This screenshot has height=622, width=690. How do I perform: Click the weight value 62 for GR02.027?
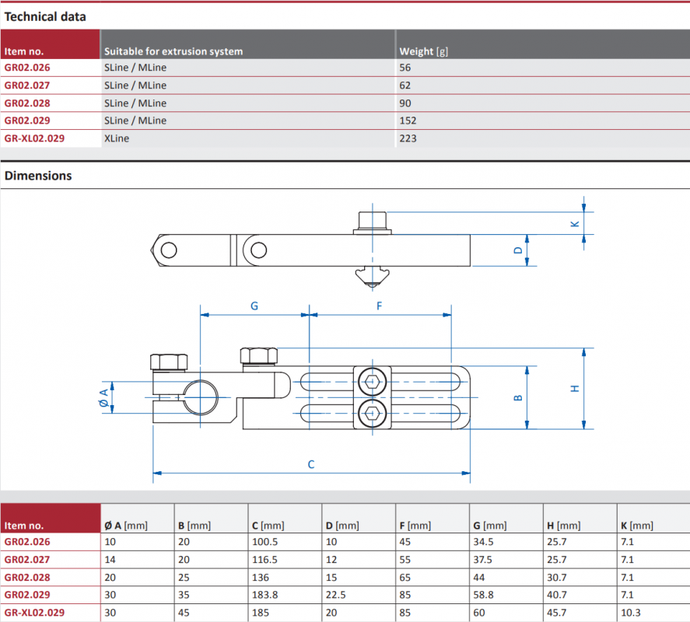(x=405, y=86)
